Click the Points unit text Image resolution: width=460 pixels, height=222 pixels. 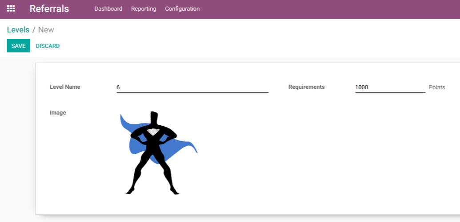coord(437,87)
